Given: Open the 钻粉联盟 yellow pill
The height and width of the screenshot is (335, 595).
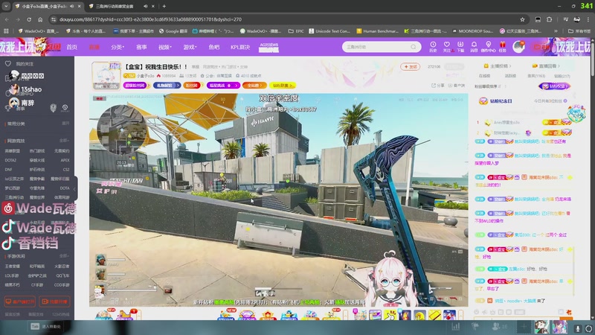Looking at the screenshot, I should coord(283,86).
